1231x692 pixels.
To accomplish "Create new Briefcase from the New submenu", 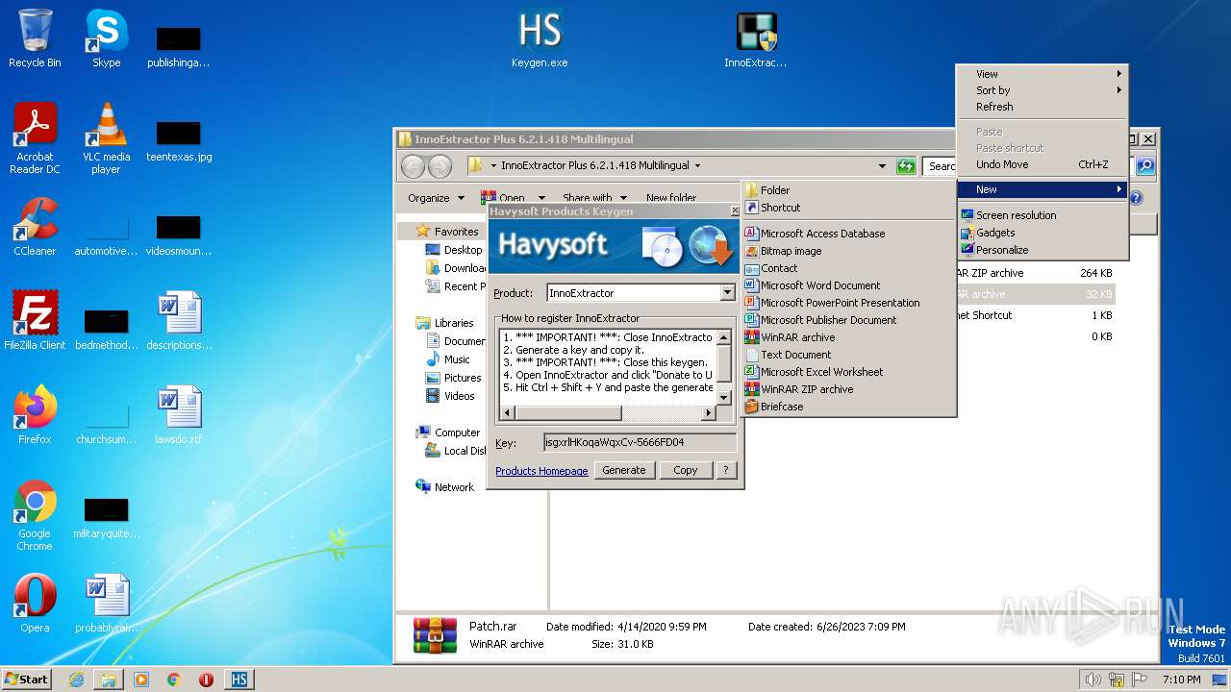I will pyautogui.click(x=849, y=407).
